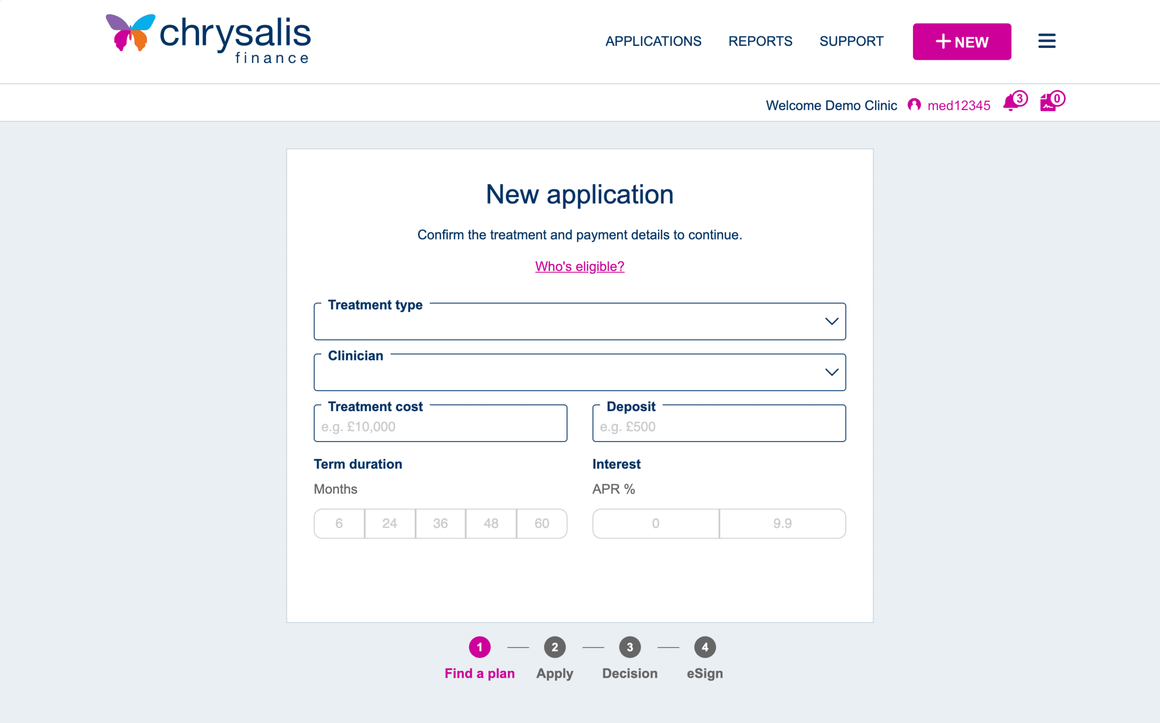Open the Reports menu item
Image resolution: width=1160 pixels, height=723 pixels.
coord(760,42)
